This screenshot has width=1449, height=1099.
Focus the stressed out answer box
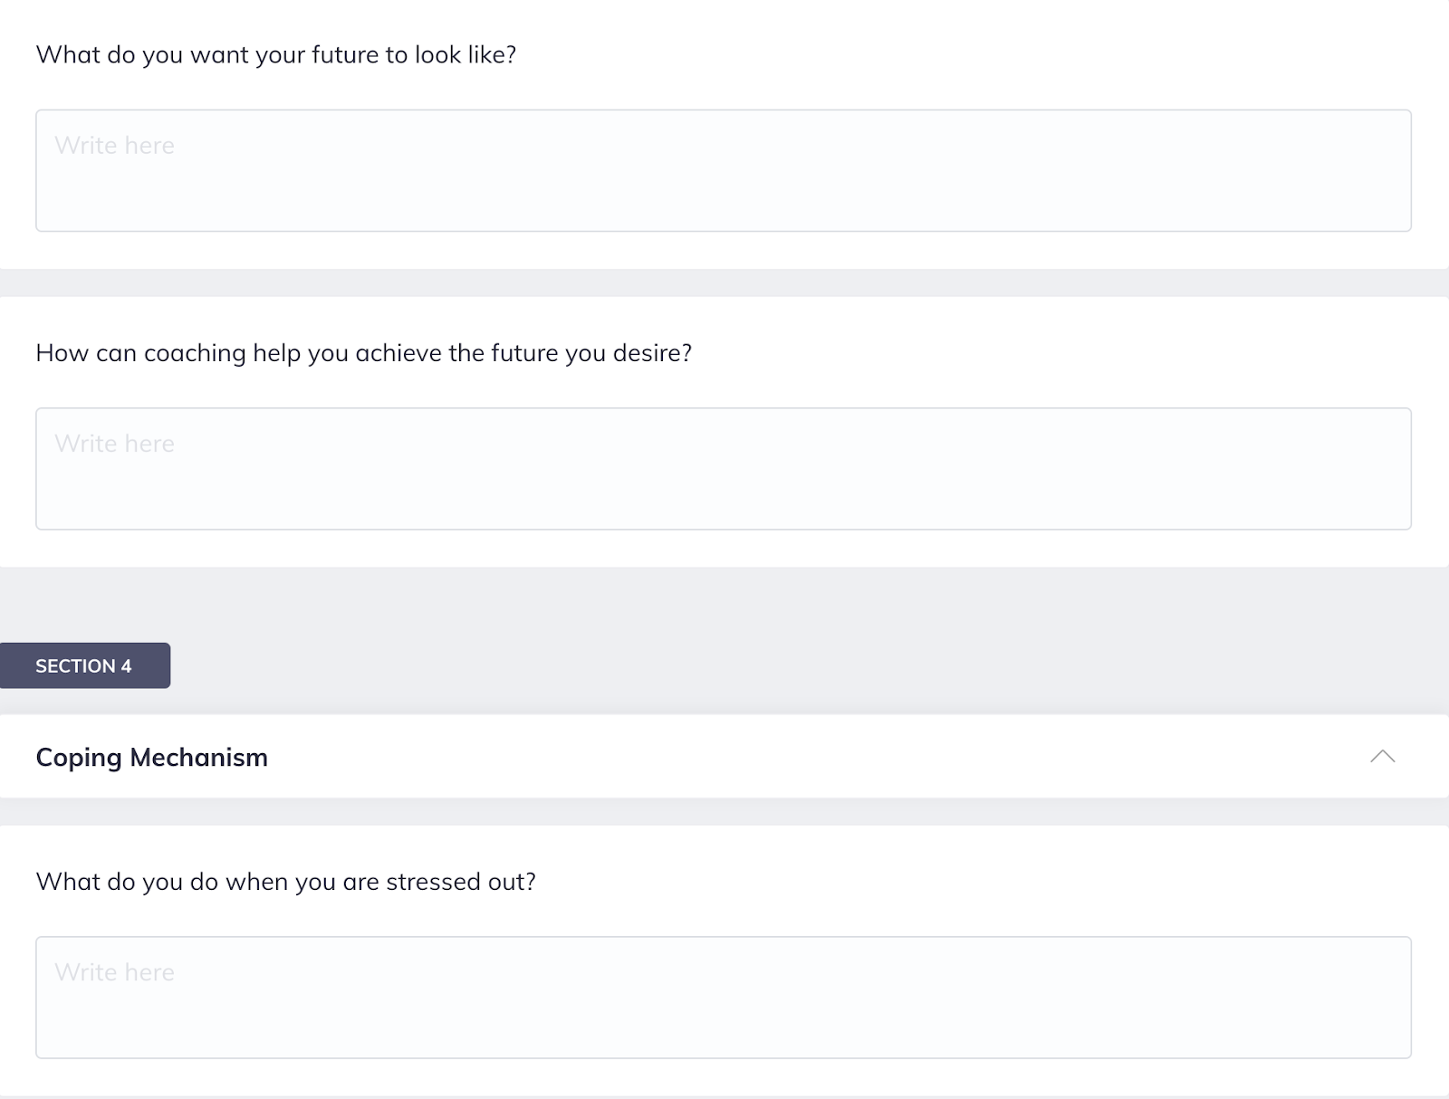tap(723, 998)
